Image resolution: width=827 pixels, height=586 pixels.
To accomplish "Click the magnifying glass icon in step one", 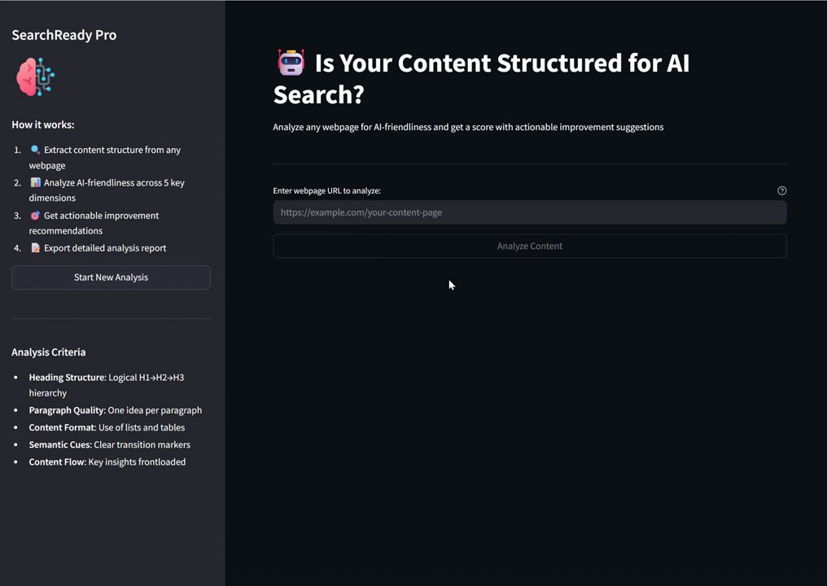I will click(35, 150).
